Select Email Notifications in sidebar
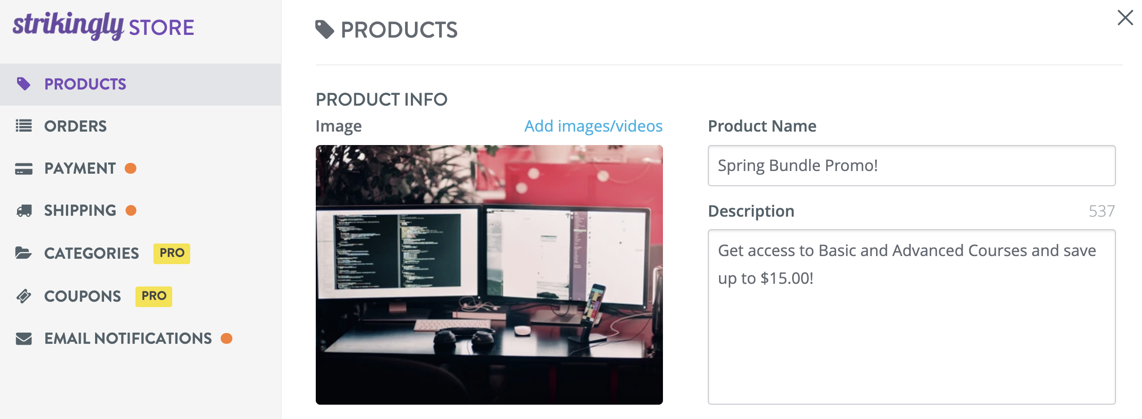The width and height of the screenshot is (1142, 419). pyautogui.click(x=128, y=338)
